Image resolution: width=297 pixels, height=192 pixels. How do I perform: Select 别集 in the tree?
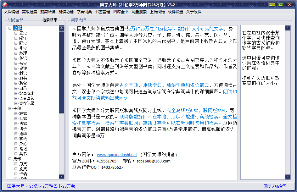tap(23, 169)
